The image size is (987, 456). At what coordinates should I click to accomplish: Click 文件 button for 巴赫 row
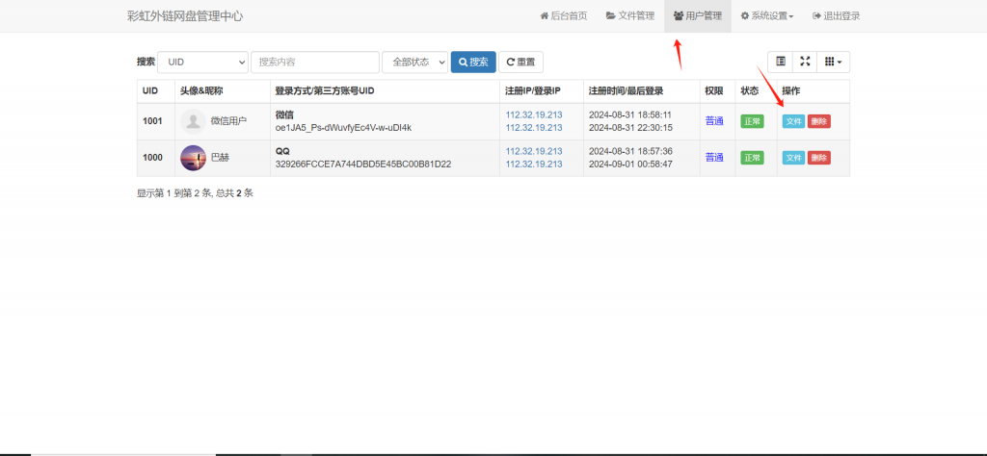(x=793, y=158)
